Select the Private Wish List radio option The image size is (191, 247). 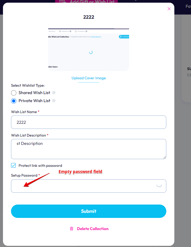14,101
